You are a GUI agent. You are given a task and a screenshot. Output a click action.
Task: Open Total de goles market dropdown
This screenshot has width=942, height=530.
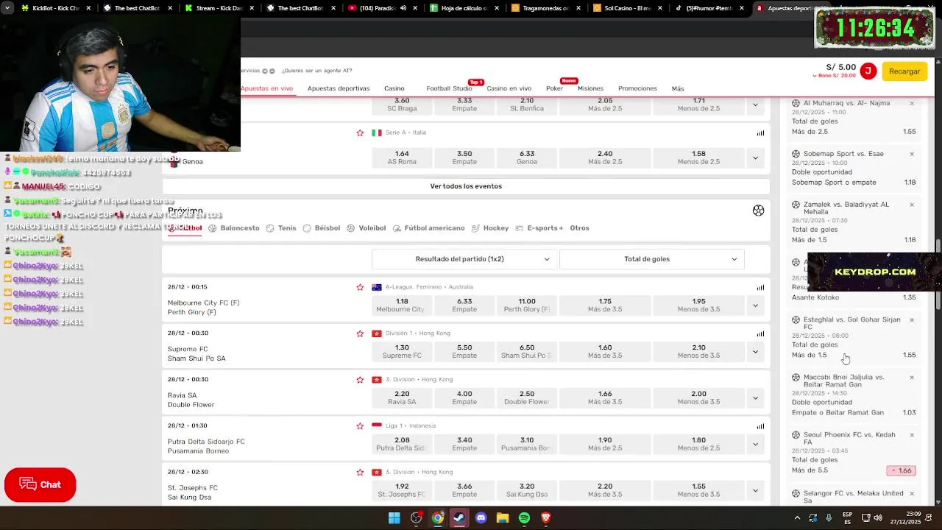(651, 259)
